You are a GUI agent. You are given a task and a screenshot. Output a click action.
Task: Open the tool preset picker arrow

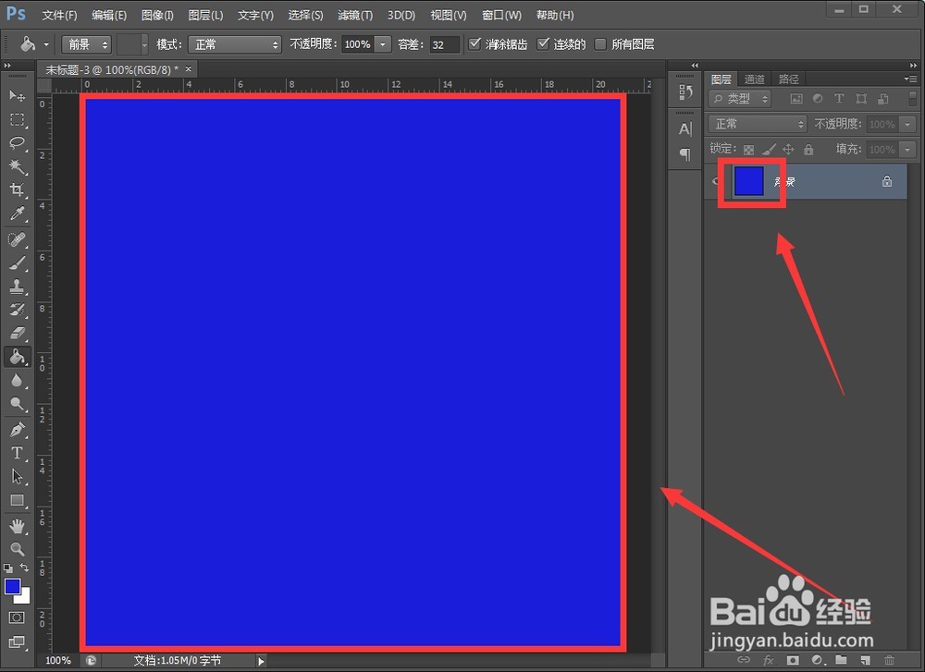pyautogui.click(x=46, y=44)
